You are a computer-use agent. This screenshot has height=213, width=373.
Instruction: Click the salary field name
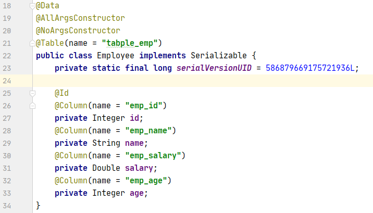click(139, 168)
